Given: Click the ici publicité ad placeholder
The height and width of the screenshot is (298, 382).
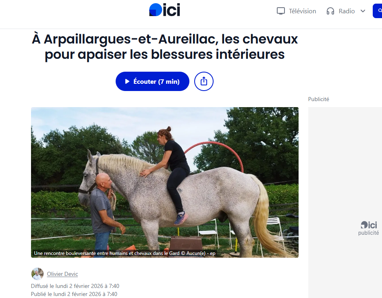Looking at the screenshot, I should coord(345,203).
